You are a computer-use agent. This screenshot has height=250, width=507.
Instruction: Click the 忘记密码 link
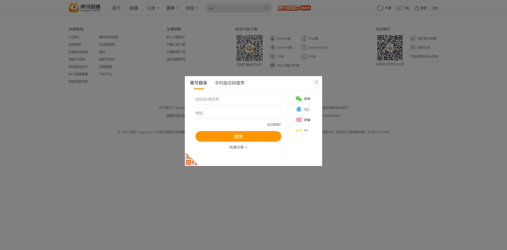point(274,124)
